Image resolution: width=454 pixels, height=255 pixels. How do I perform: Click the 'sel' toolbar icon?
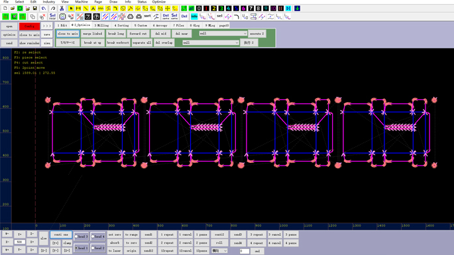[x=219, y=17]
